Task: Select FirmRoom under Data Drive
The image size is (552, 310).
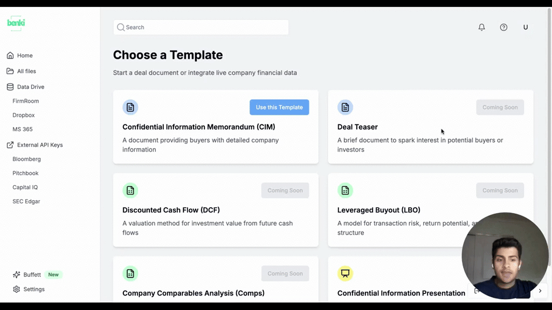Action: click(26, 101)
